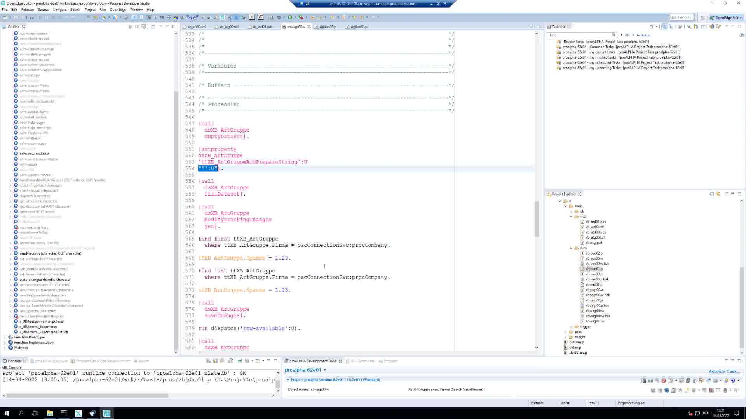Select startClass.p in Project Explorer
746x419 pixels.
(x=578, y=353)
